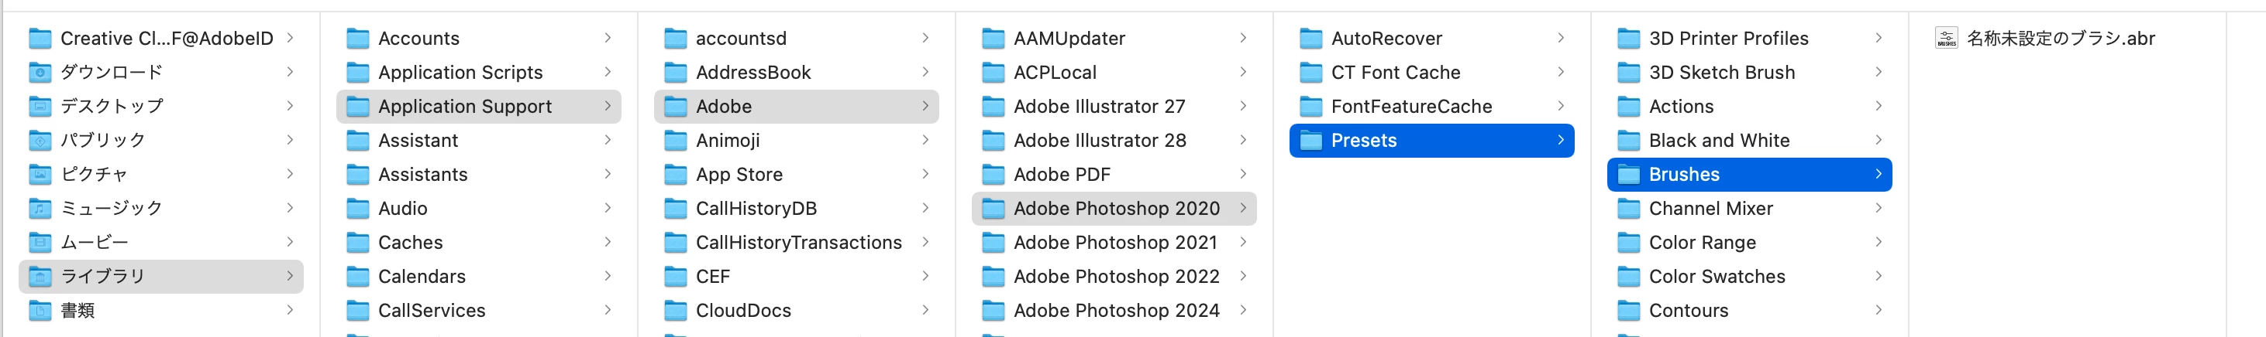This screenshot has height=337, width=2266.
Task: Click the ライブラリ folder icon
Action: coord(40,277)
